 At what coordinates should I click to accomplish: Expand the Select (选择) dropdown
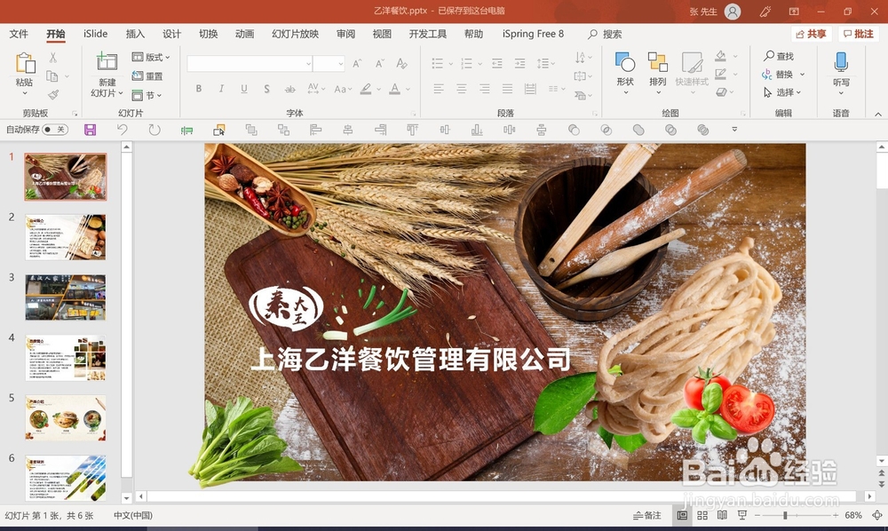click(x=782, y=92)
